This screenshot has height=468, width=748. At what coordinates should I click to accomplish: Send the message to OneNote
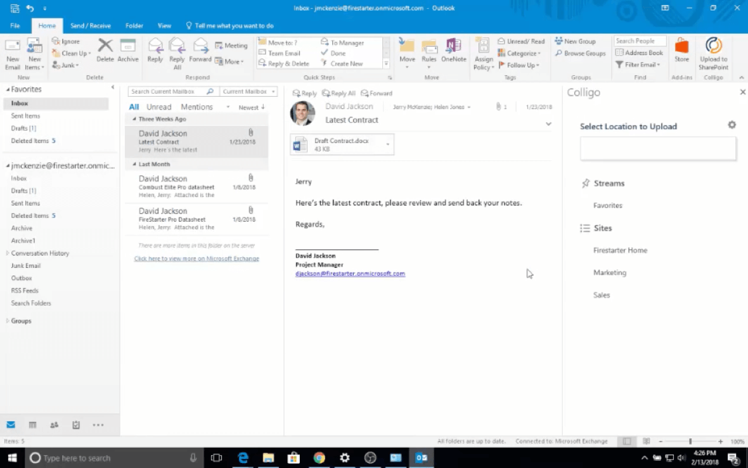click(x=453, y=51)
